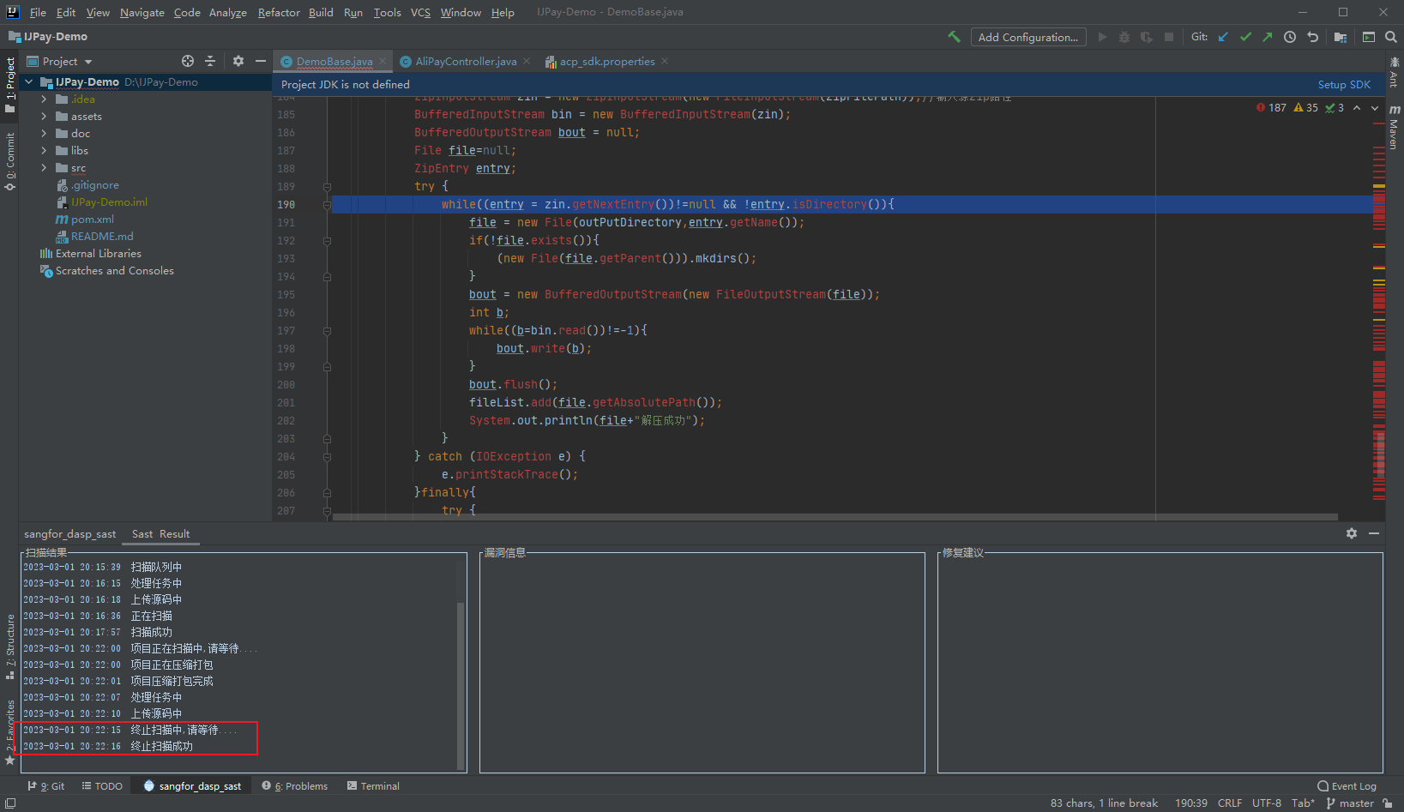
Task: Click Git push arrow icon
Action: [x=1267, y=37]
